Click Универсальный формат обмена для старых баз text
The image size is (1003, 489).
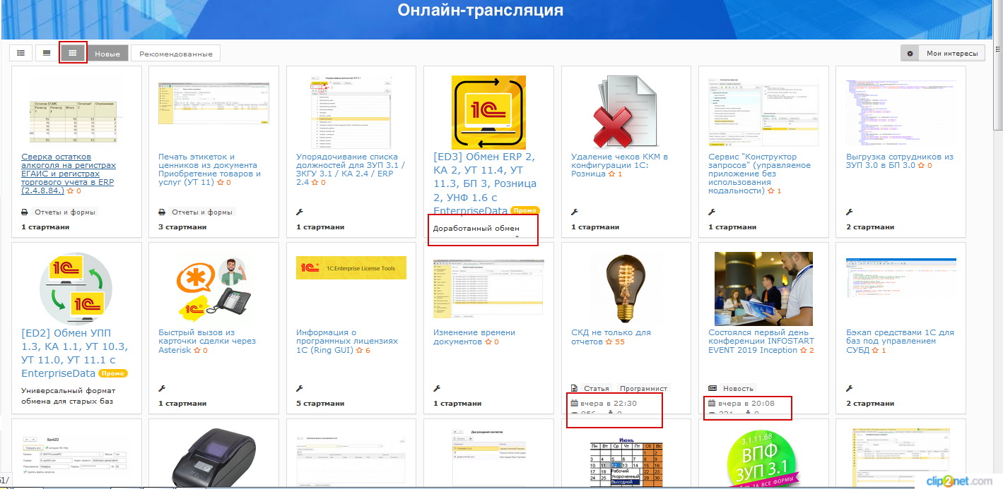[x=69, y=396]
